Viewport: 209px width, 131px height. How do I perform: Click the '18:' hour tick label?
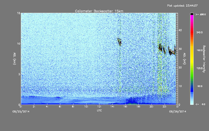(138, 107)
